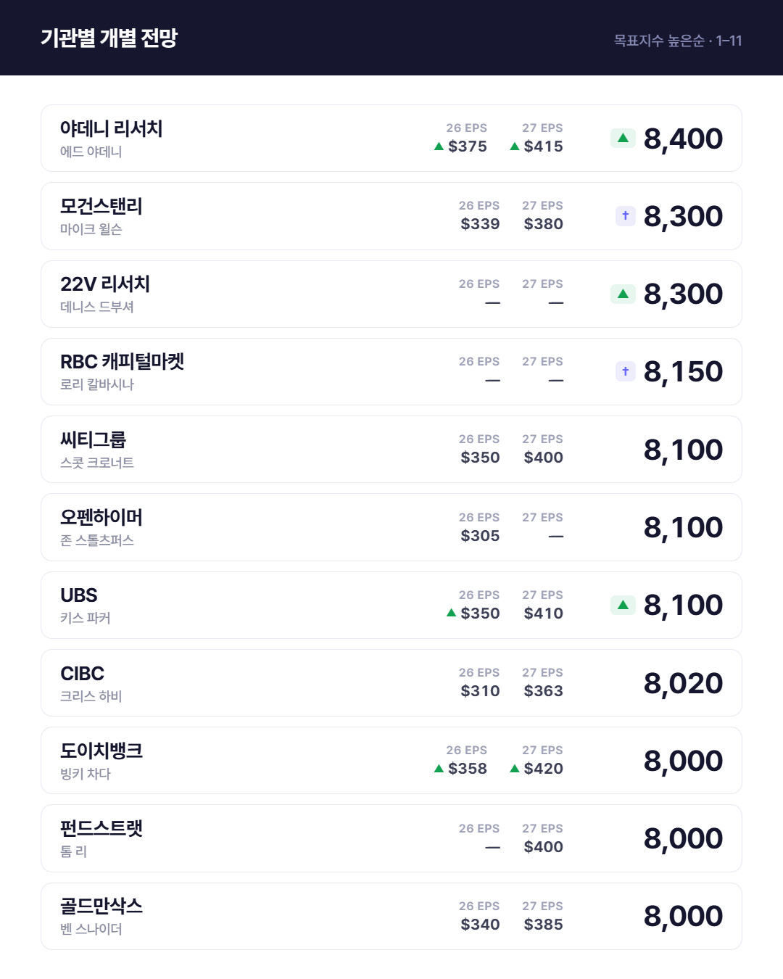783x979 pixels.
Task: Click green triangle next to $415 EPS
Action: [515, 146]
